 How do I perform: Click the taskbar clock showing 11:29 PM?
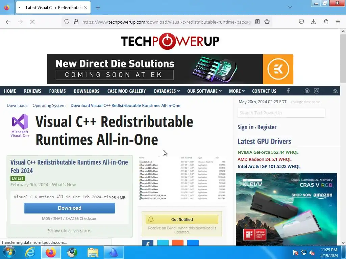(329, 253)
